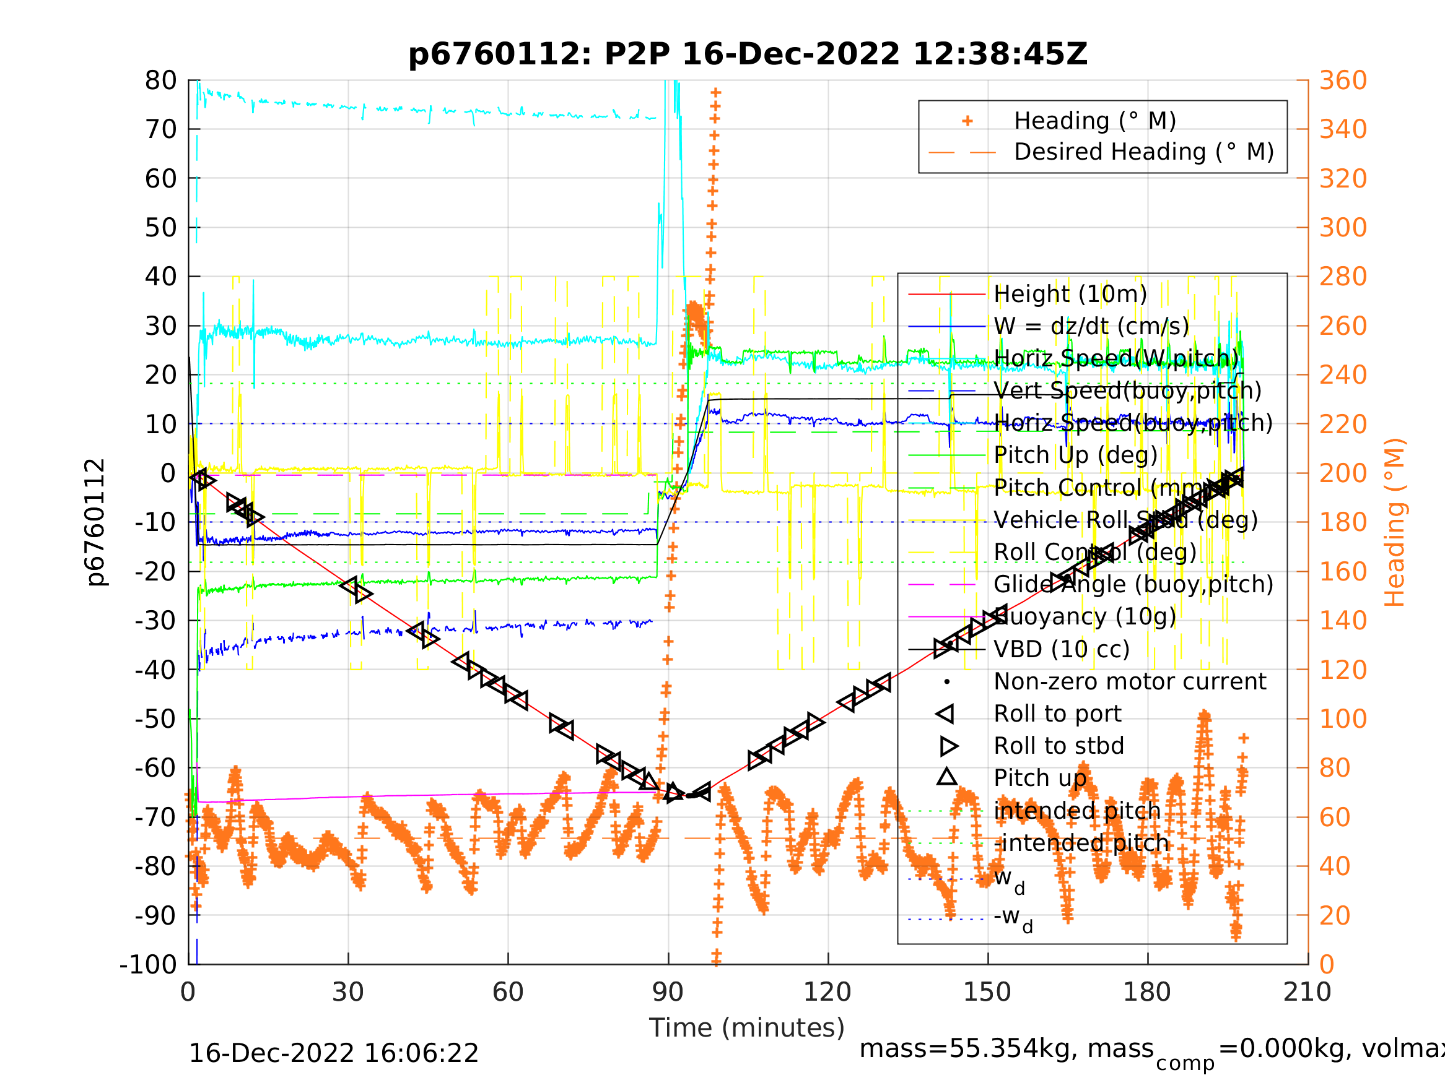The height and width of the screenshot is (1083, 1445).
Task: Click right orange axis tick label '360'
Action: pyautogui.click(x=1343, y=80)
